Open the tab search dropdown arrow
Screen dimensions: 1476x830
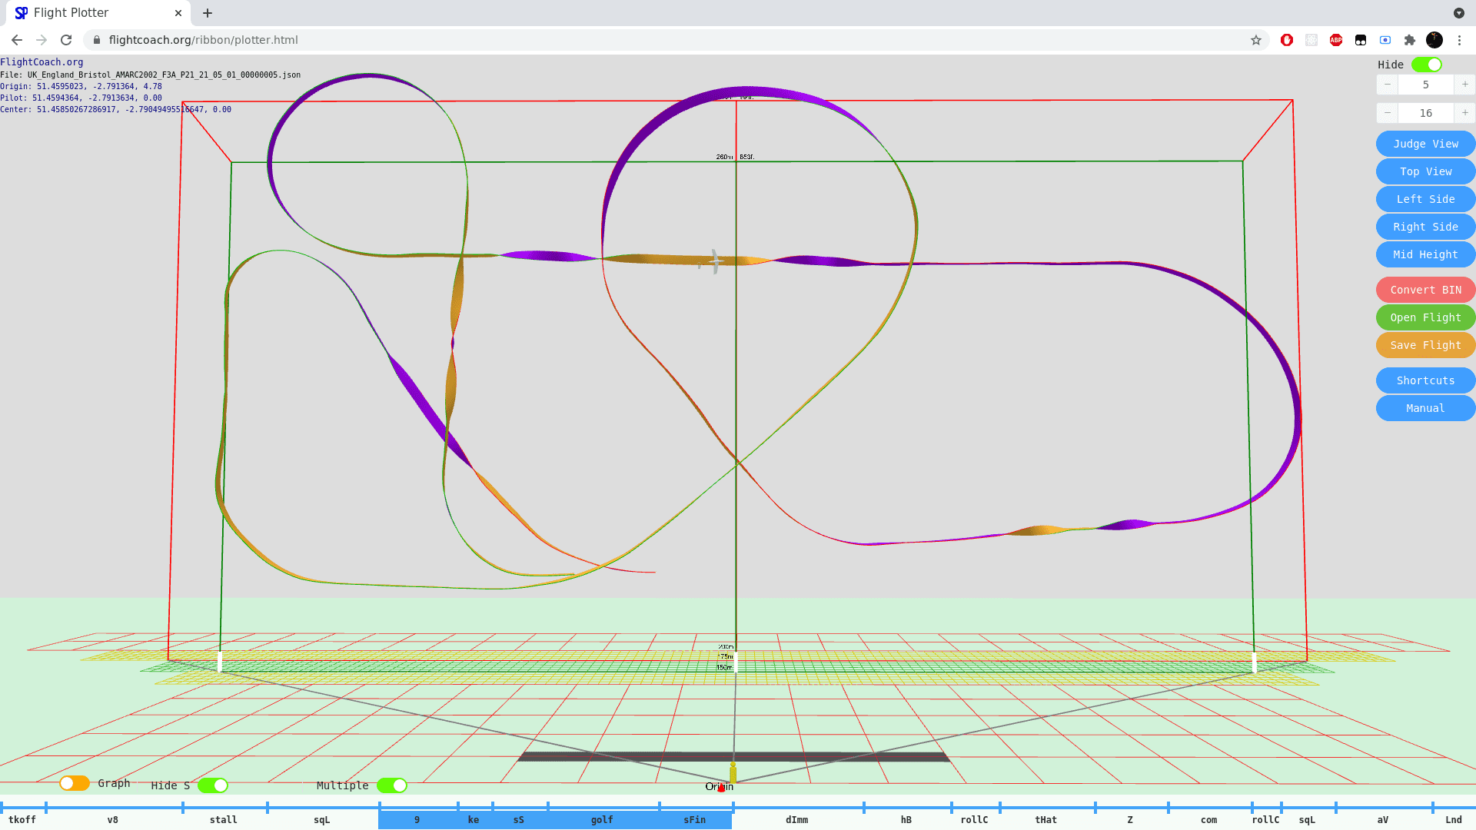tap(1459, 13)
